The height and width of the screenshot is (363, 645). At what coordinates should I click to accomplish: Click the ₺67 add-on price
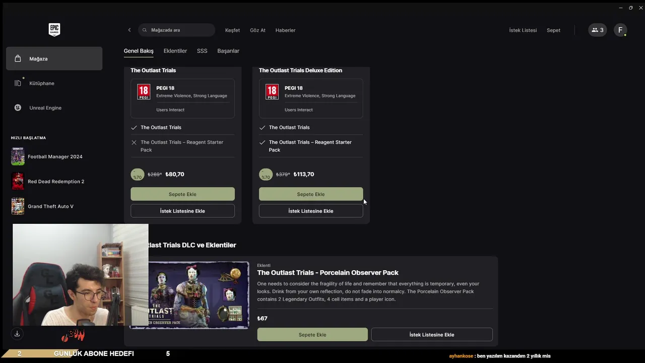(262, 319)
